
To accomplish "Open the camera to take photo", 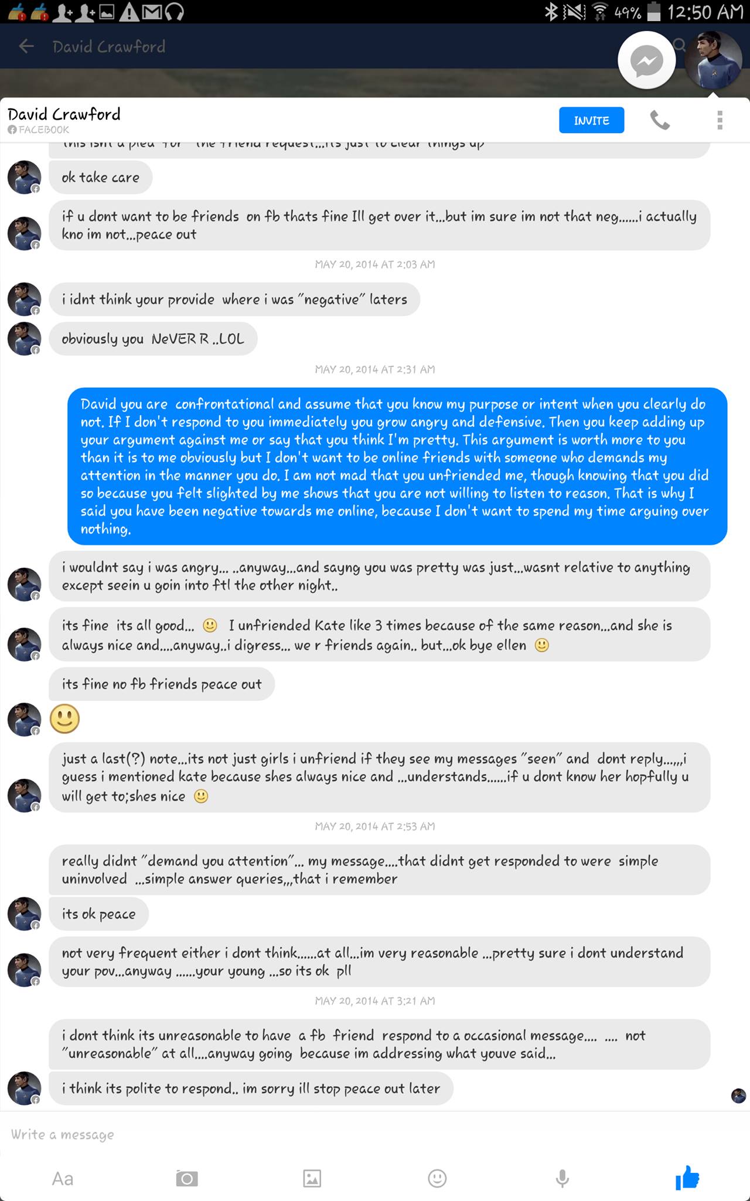I will click(x=187, y=1178).
